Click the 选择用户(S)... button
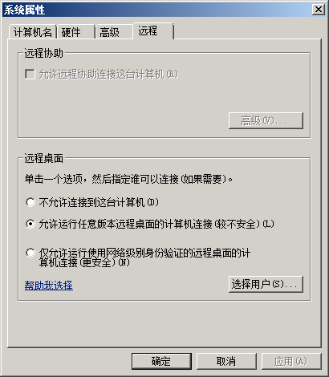329x377 pixels. (x=266, y=284)
